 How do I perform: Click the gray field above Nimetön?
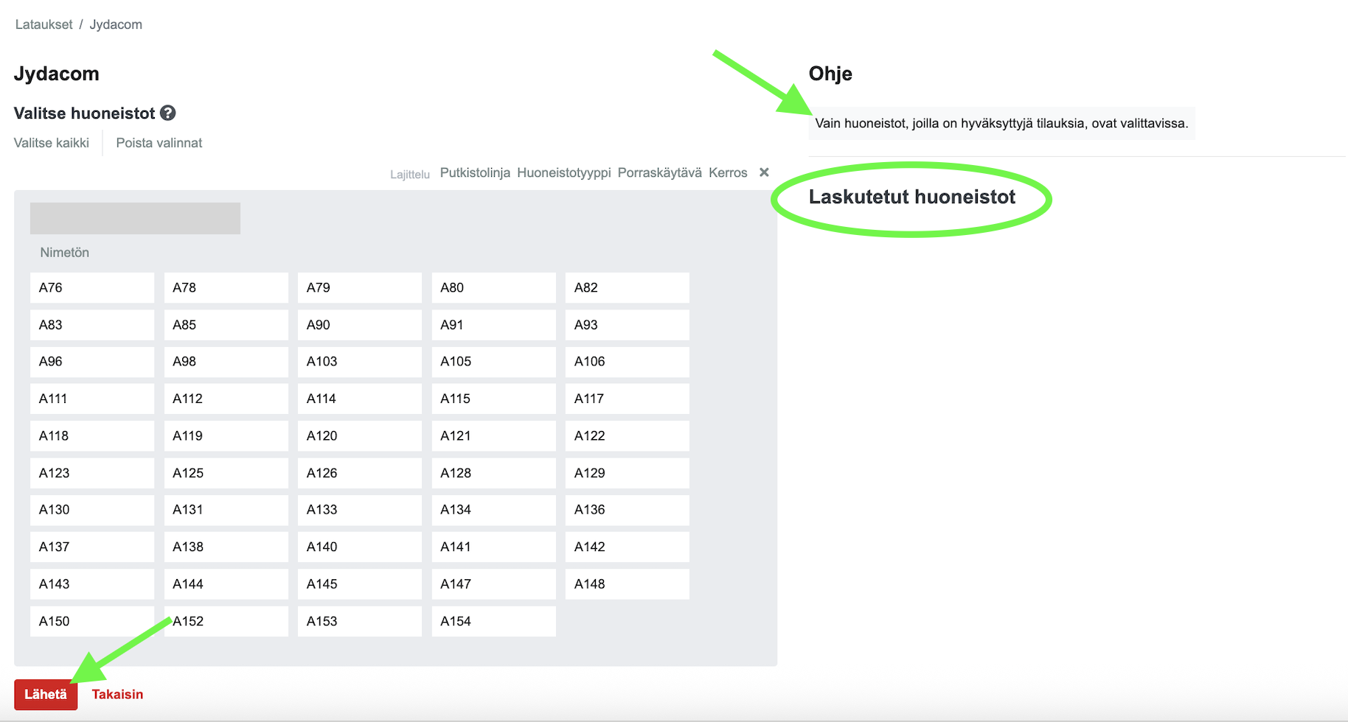pyautogui.click(x=135, y=219)
